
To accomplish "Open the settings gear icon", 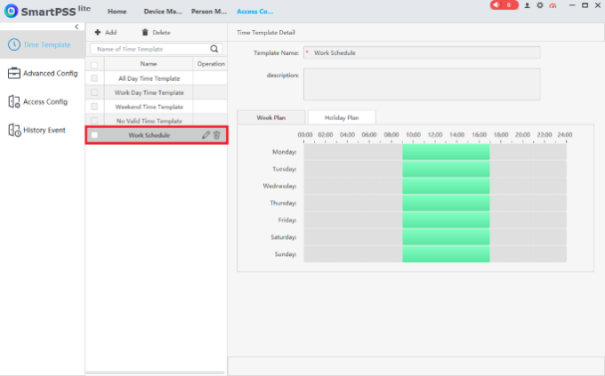I will pos(540,5).
